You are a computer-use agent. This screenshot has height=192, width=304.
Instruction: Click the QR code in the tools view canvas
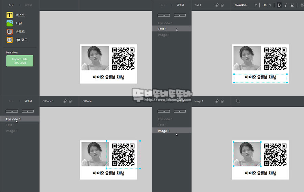[x=123, y=59]
